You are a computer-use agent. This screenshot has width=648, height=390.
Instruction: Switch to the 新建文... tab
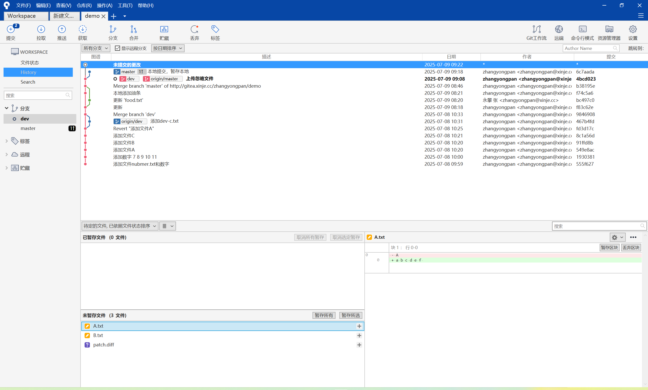[64, 16]
